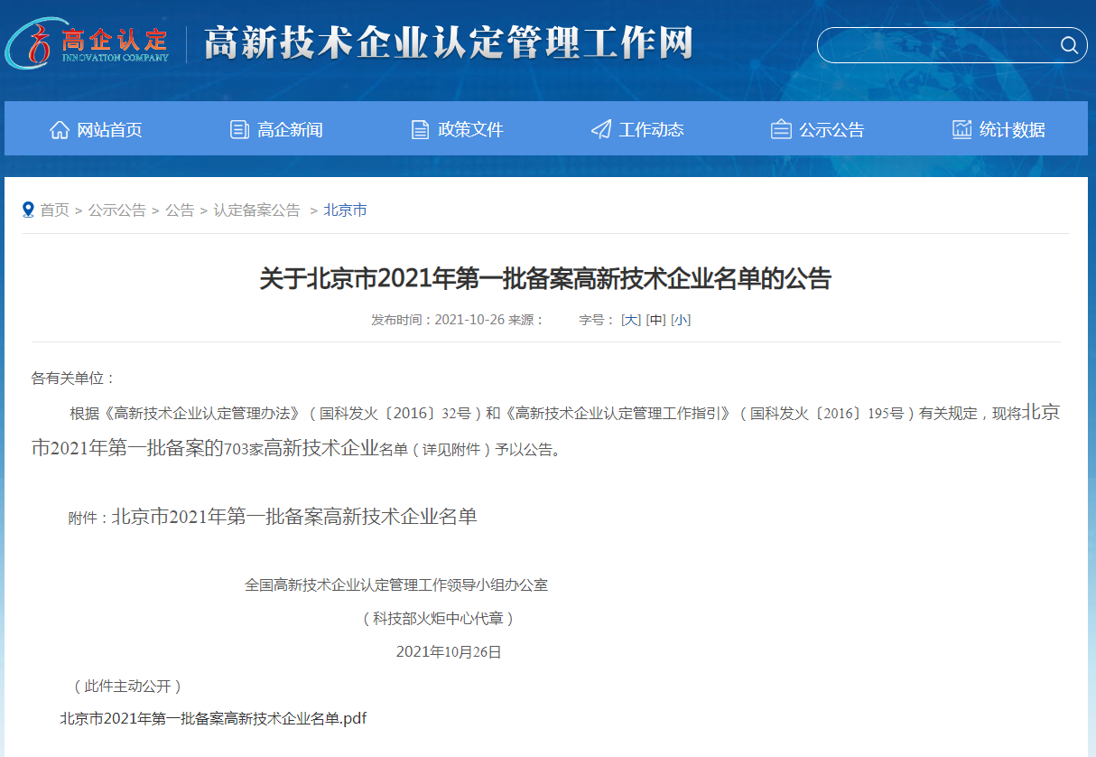Click the home icon beside 网站首页
This screenshot has height=757, width=1096.
click(60, 129)
